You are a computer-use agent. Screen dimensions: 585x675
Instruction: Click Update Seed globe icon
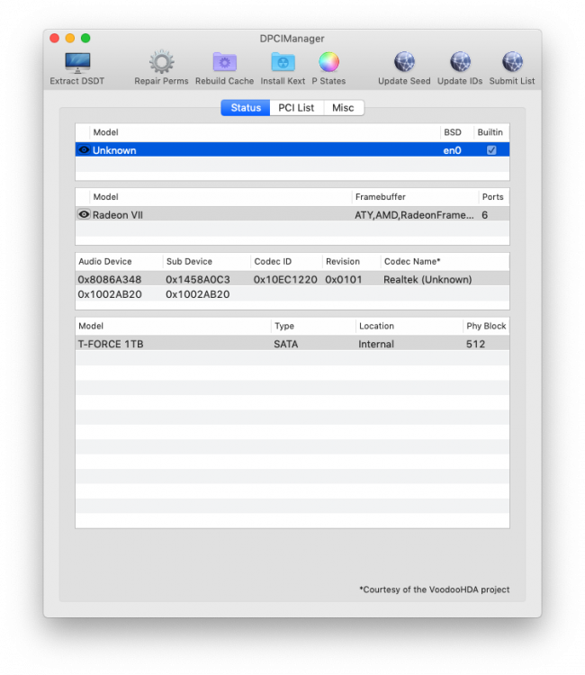404,62
